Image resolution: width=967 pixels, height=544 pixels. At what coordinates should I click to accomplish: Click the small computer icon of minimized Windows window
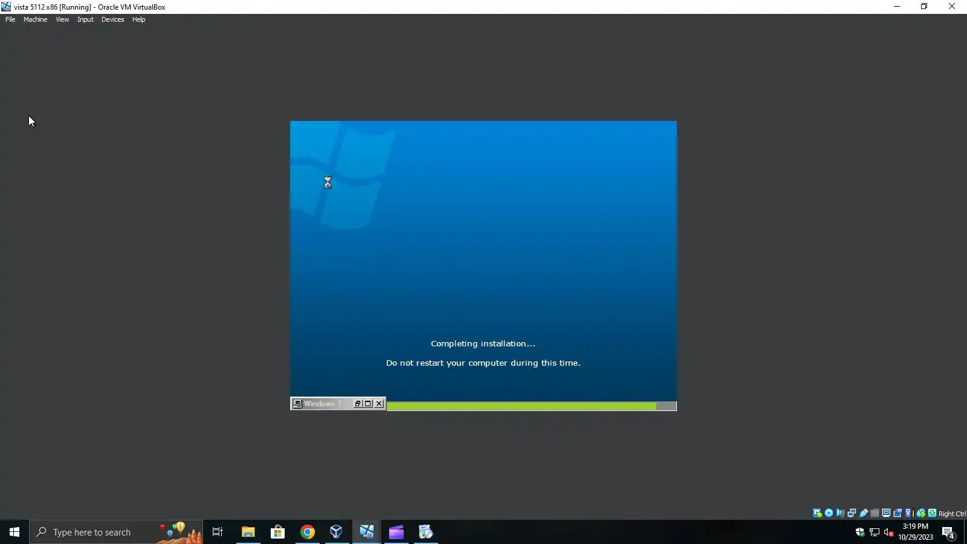tap(297, 404)
